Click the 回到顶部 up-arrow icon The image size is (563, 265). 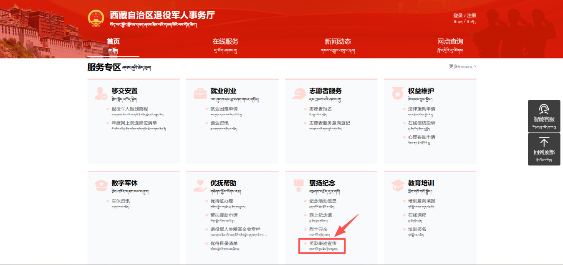pos(544,142)
